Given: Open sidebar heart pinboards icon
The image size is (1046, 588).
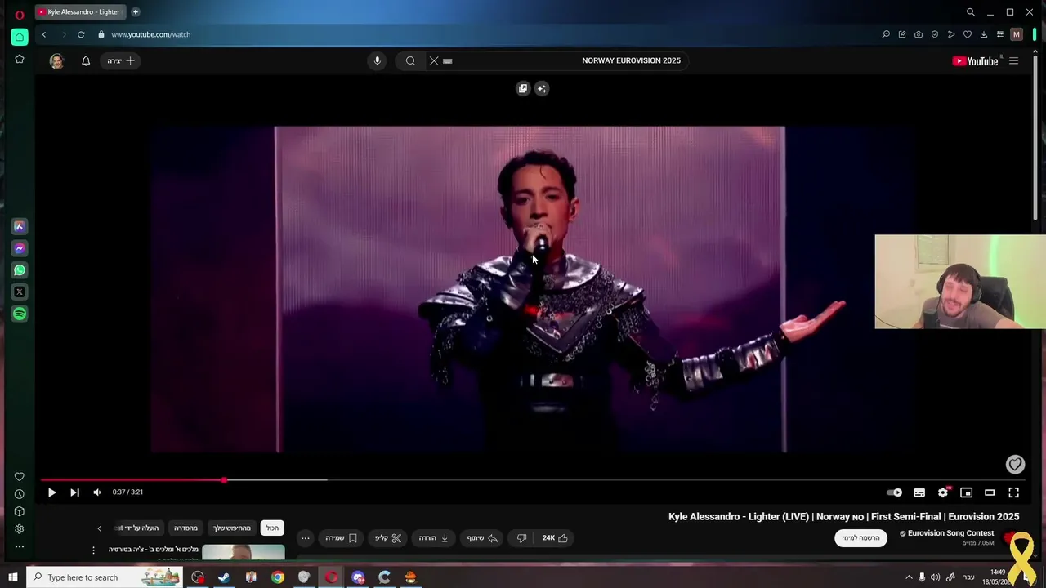Looking at the screenshot, I should pos(20,477).
